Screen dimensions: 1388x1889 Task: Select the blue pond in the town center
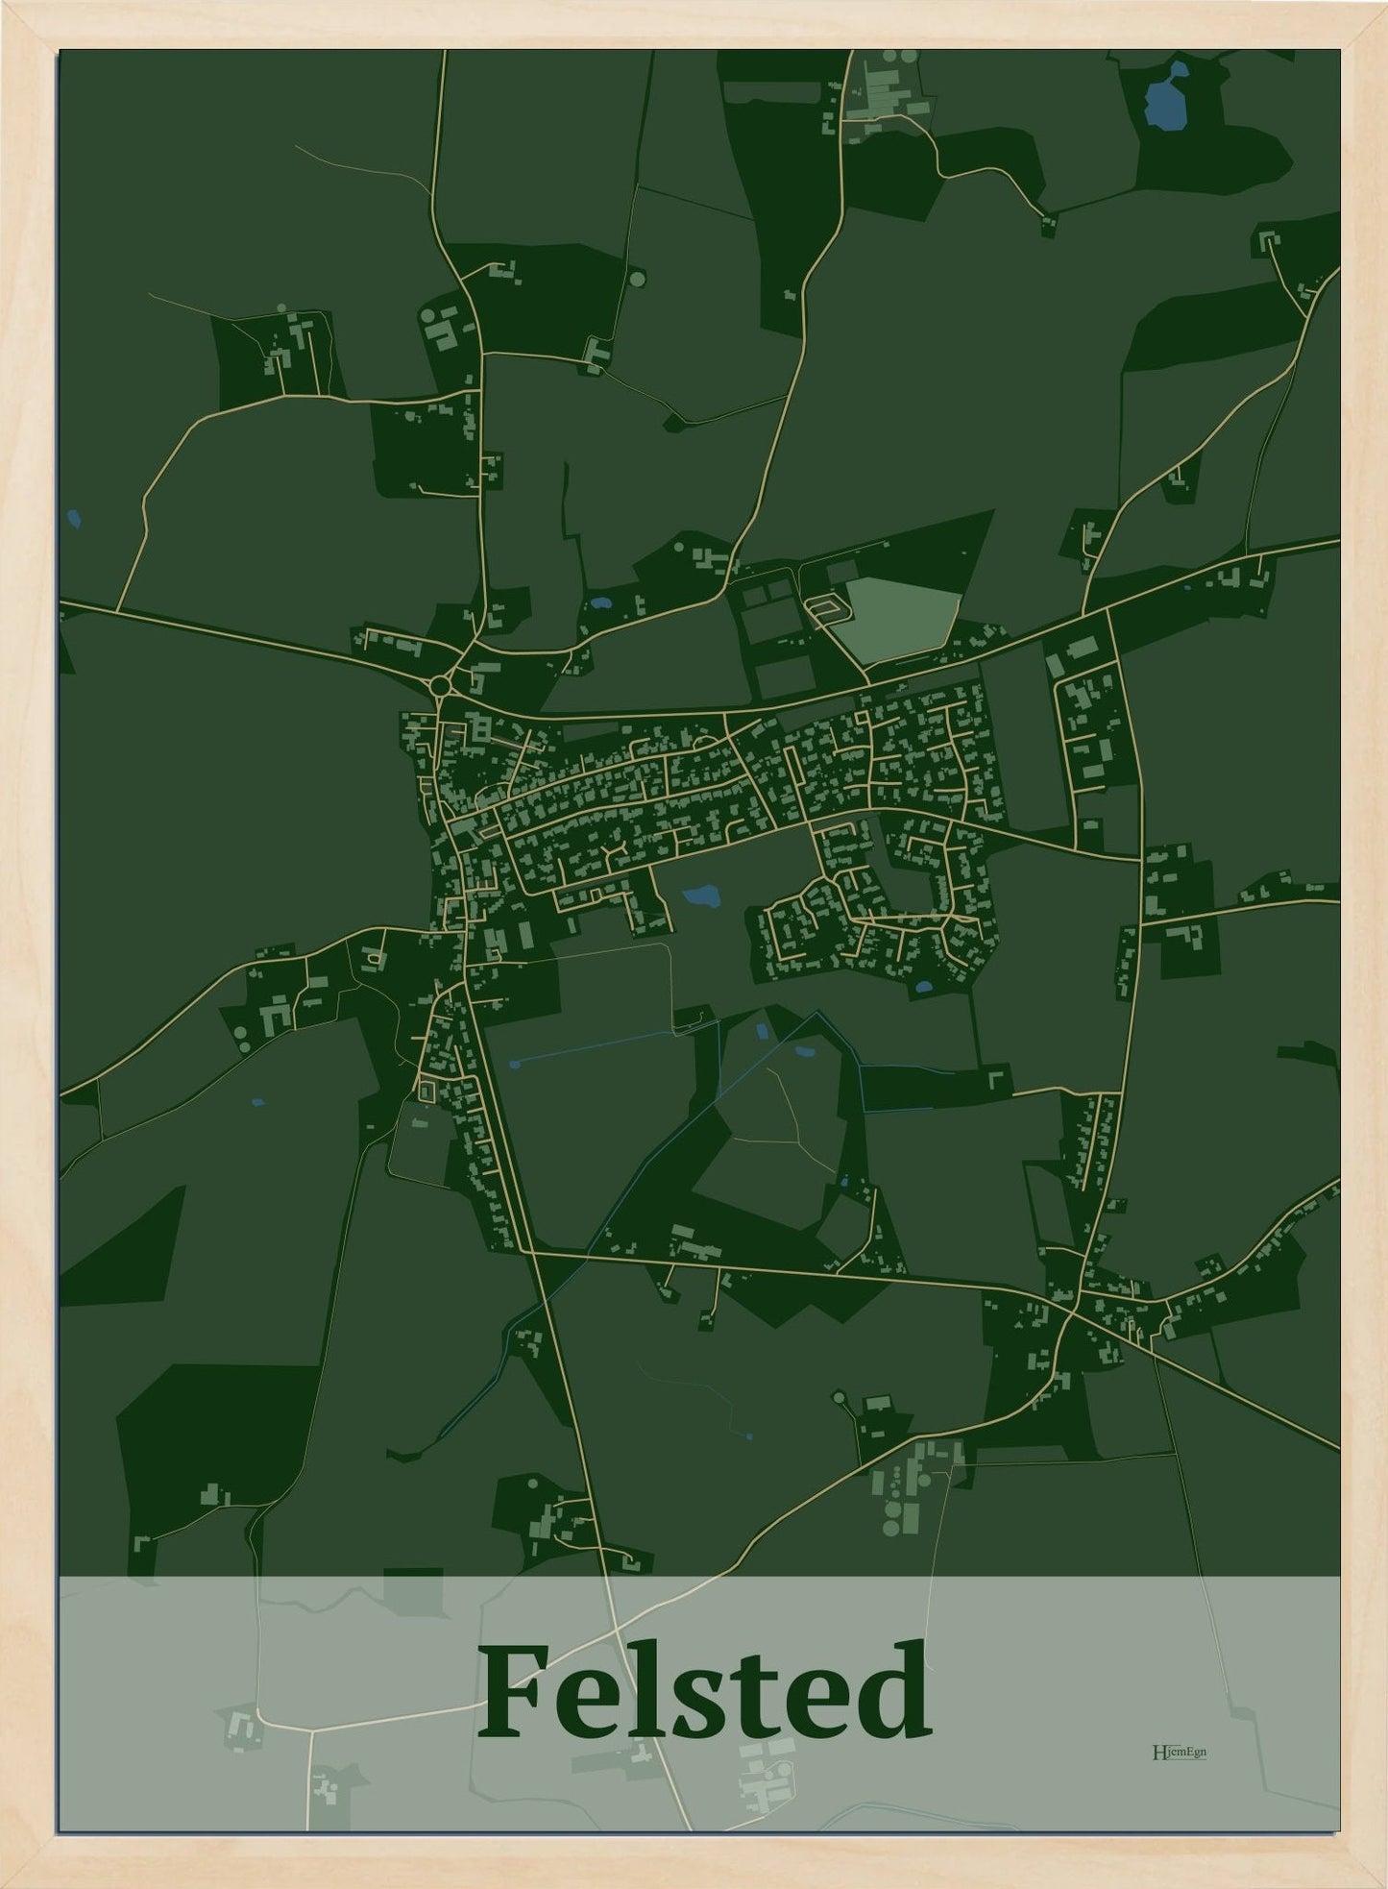click(x=704, y=897)
